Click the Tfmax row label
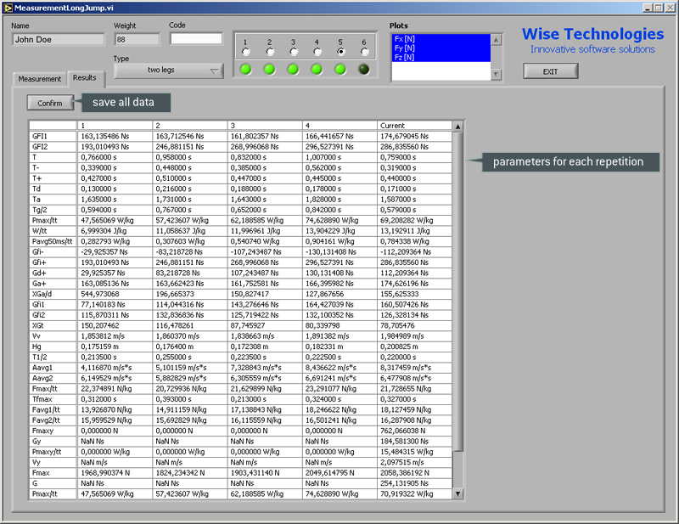Image resolution: width=679 pixels, height=524 pixels. coord(53,399)
